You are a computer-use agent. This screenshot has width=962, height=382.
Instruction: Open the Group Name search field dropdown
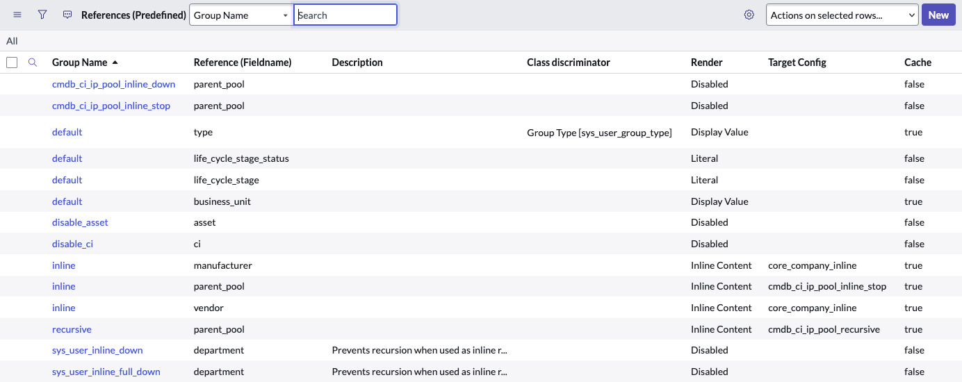[x=241, y=15]
